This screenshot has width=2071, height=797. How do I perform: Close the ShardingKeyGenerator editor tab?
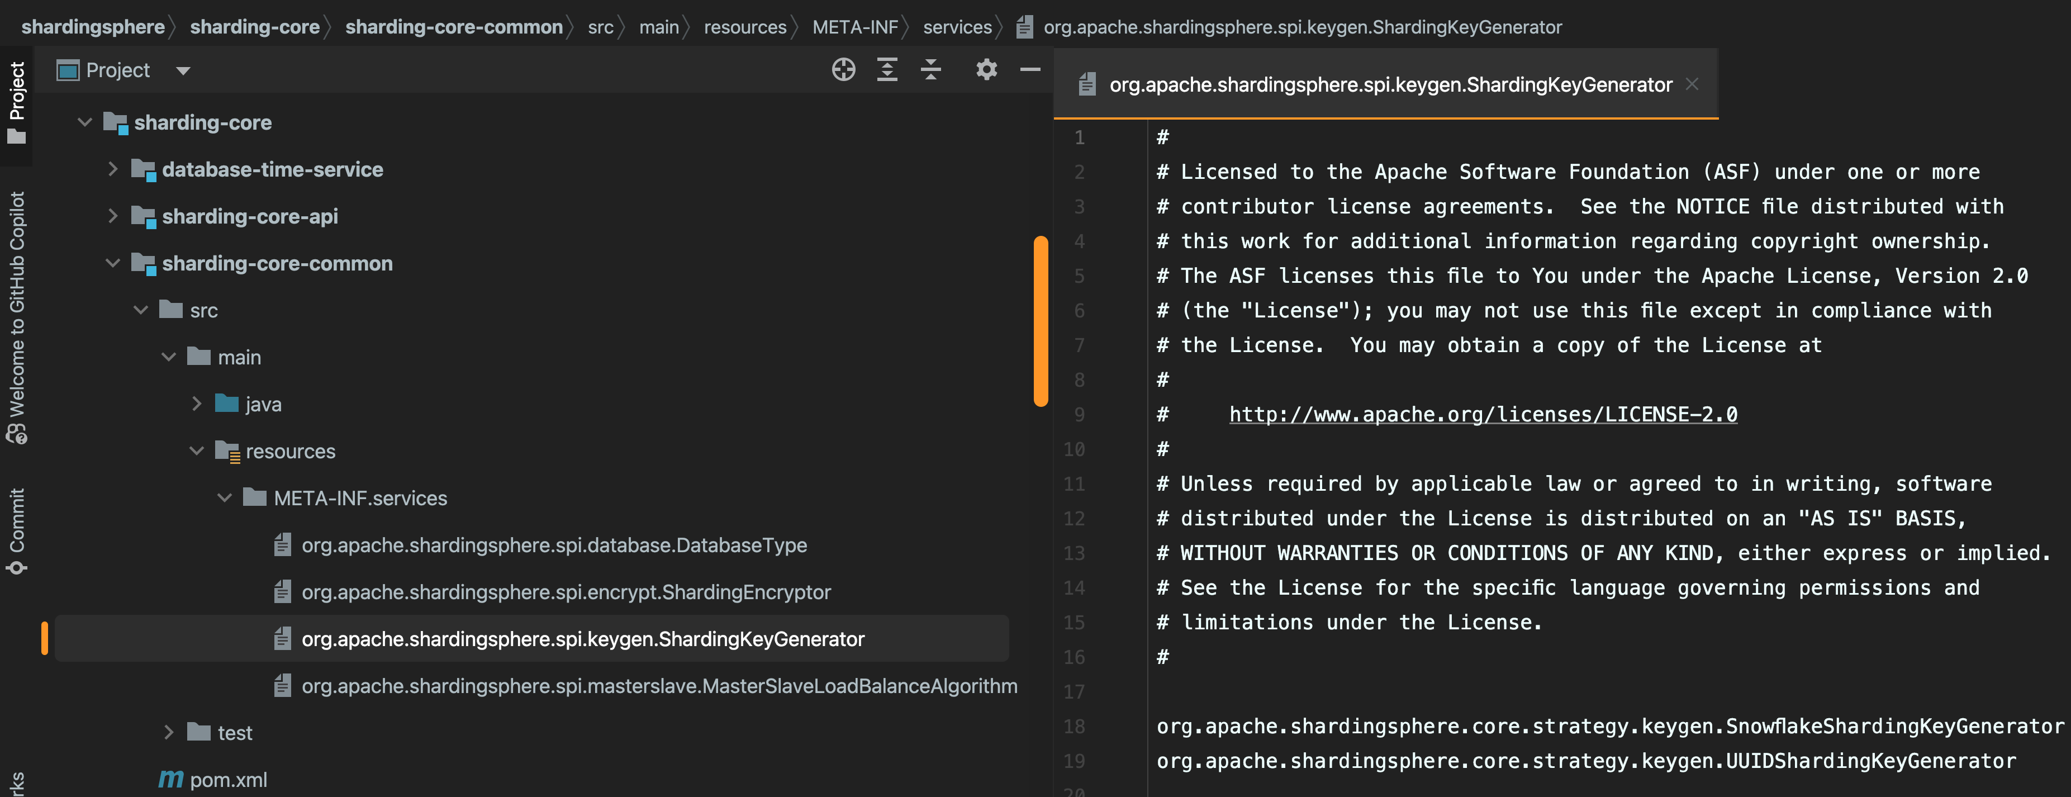(1692, 84)
